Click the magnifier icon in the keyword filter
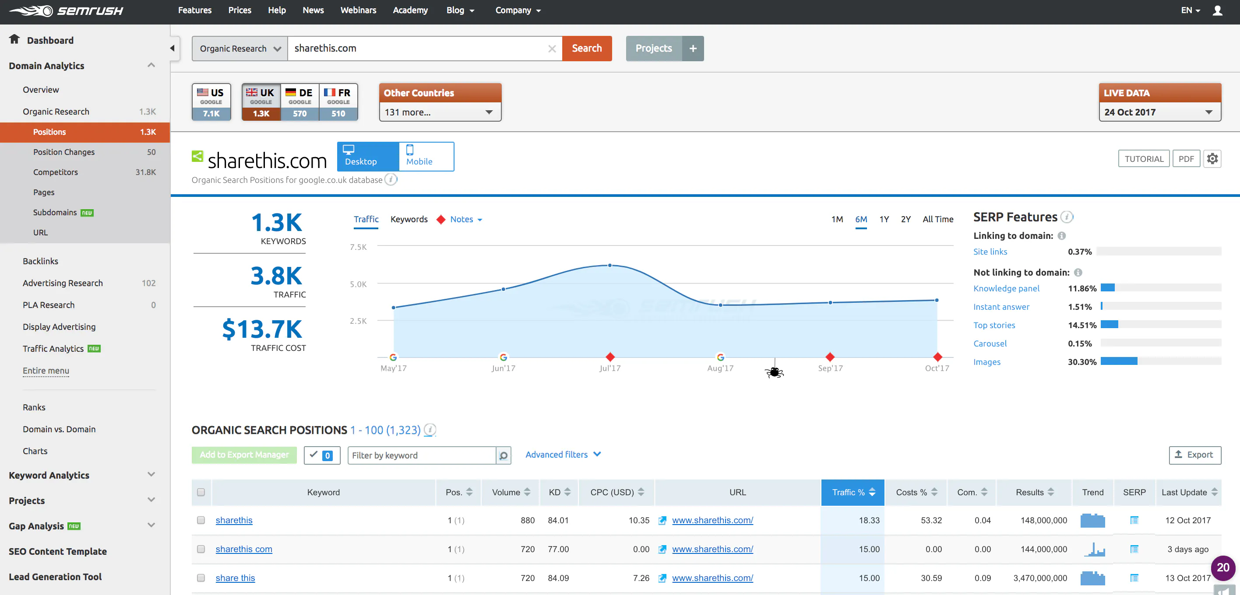The height and width of the screenshot is (595, 1240). pyautogui.click(x=503, y=455)
